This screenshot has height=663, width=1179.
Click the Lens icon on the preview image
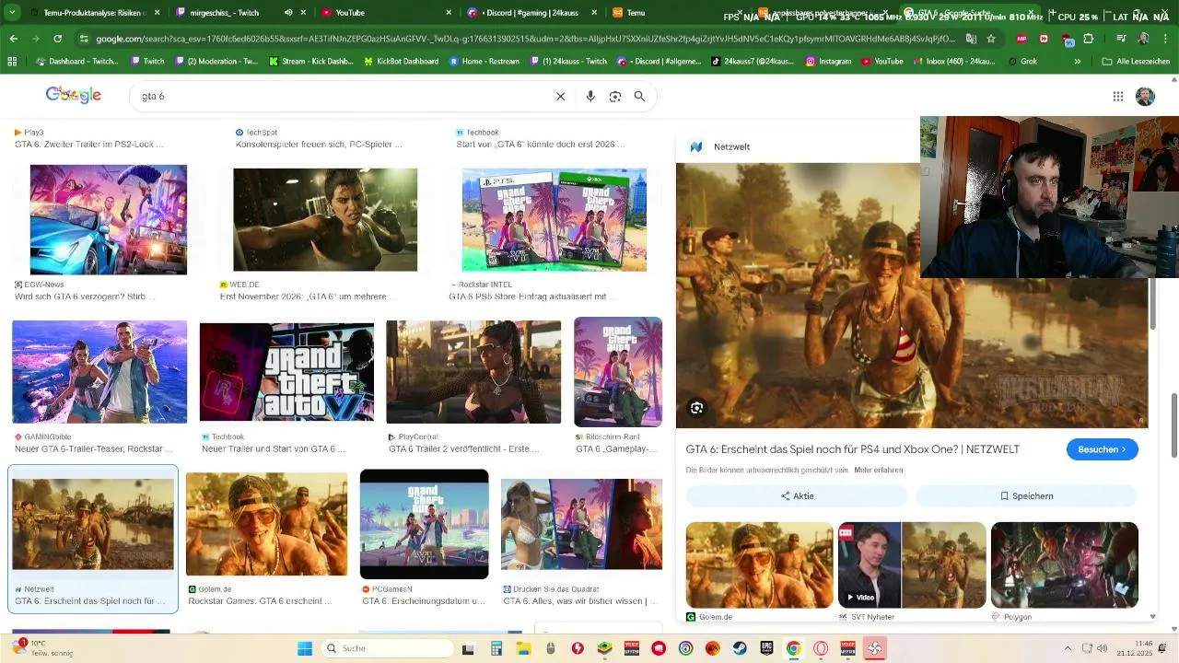click(x=697, y=408)
